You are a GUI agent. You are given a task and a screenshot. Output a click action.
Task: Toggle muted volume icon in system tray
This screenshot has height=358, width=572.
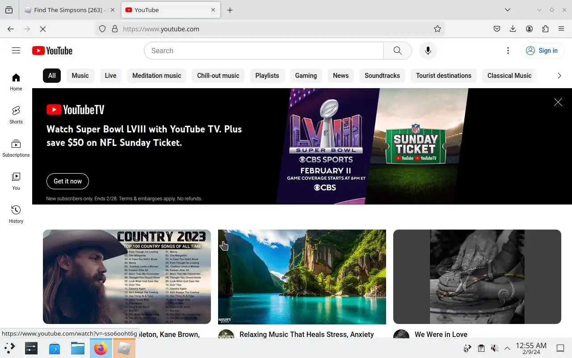[x=494, y=348]
